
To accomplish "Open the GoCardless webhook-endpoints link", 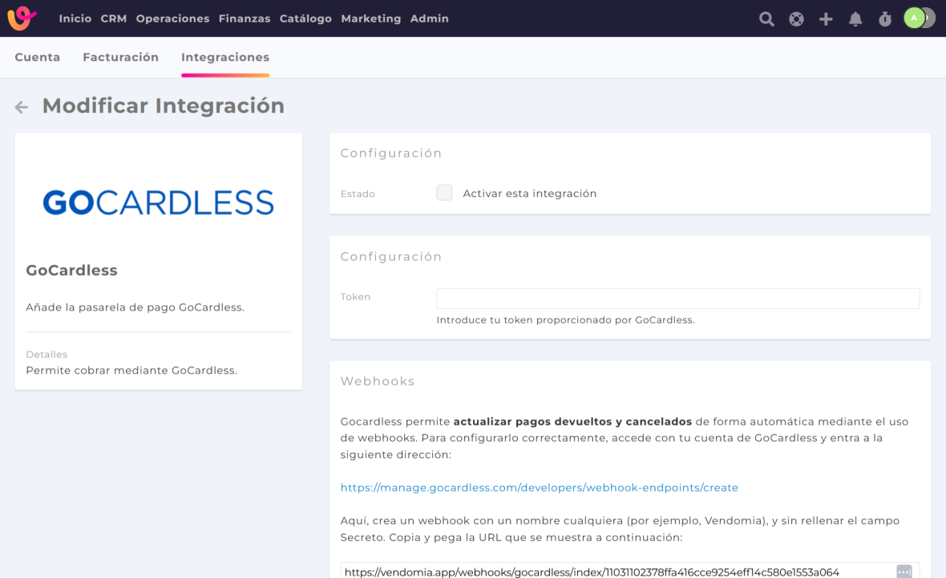I will pos(539,488).
